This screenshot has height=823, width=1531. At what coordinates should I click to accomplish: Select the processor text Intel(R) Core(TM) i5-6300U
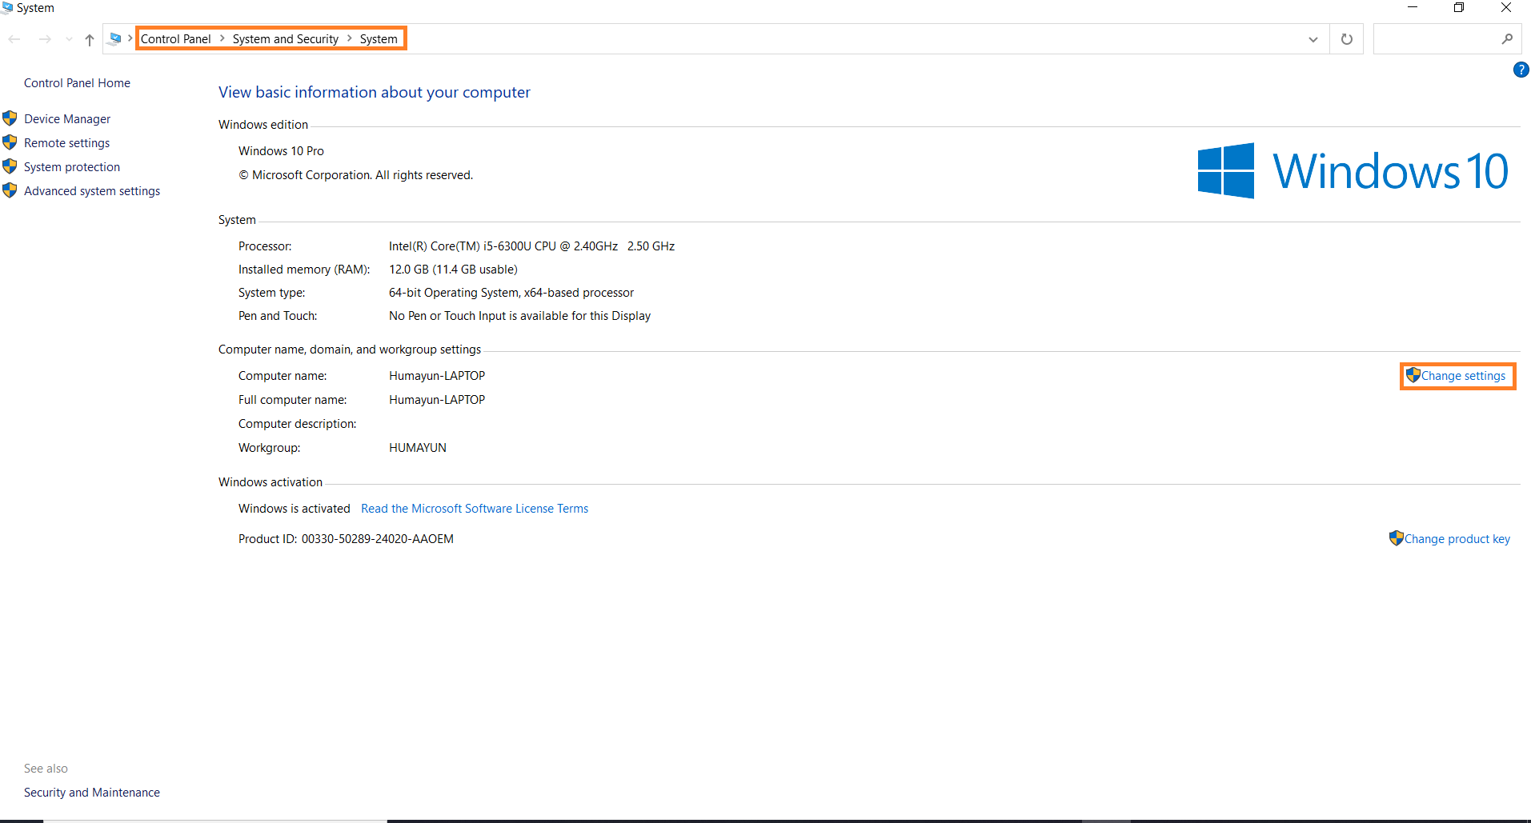point(460,246)
